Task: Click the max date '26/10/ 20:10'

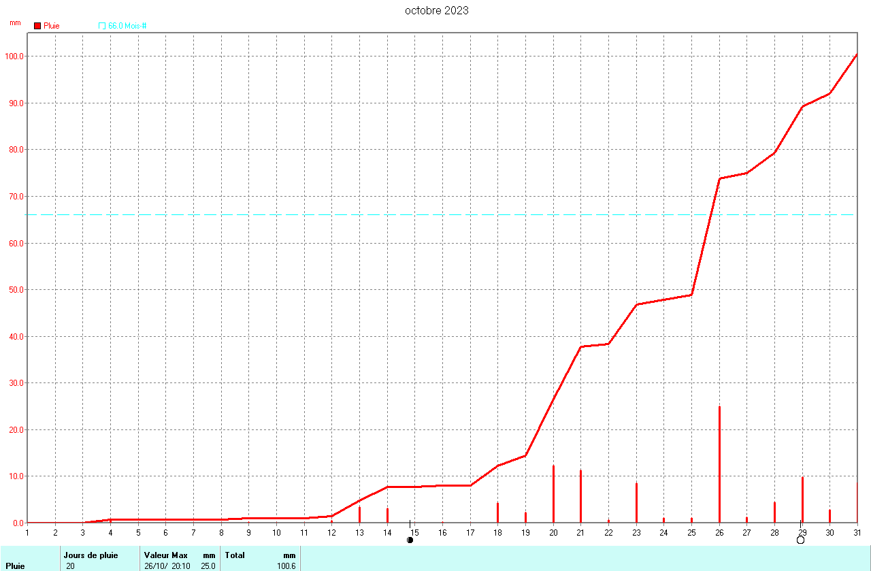Action: pos(167,566)
